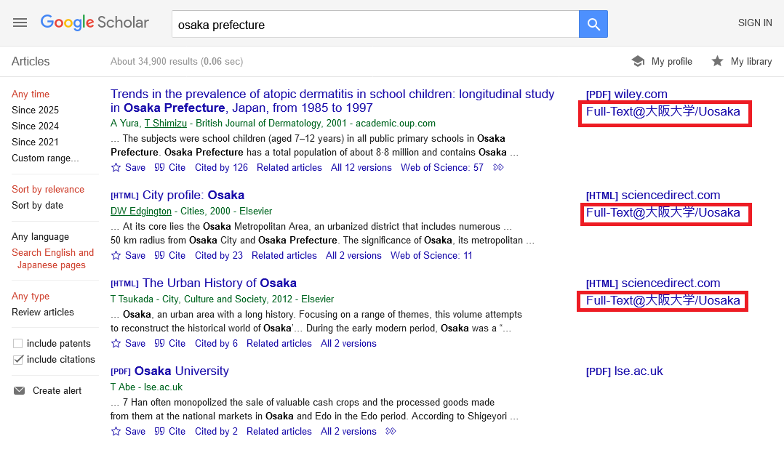Screen dimensions: 784x455
Task: Toggle the include patents checkbox
Action: [x=18, y=344]
